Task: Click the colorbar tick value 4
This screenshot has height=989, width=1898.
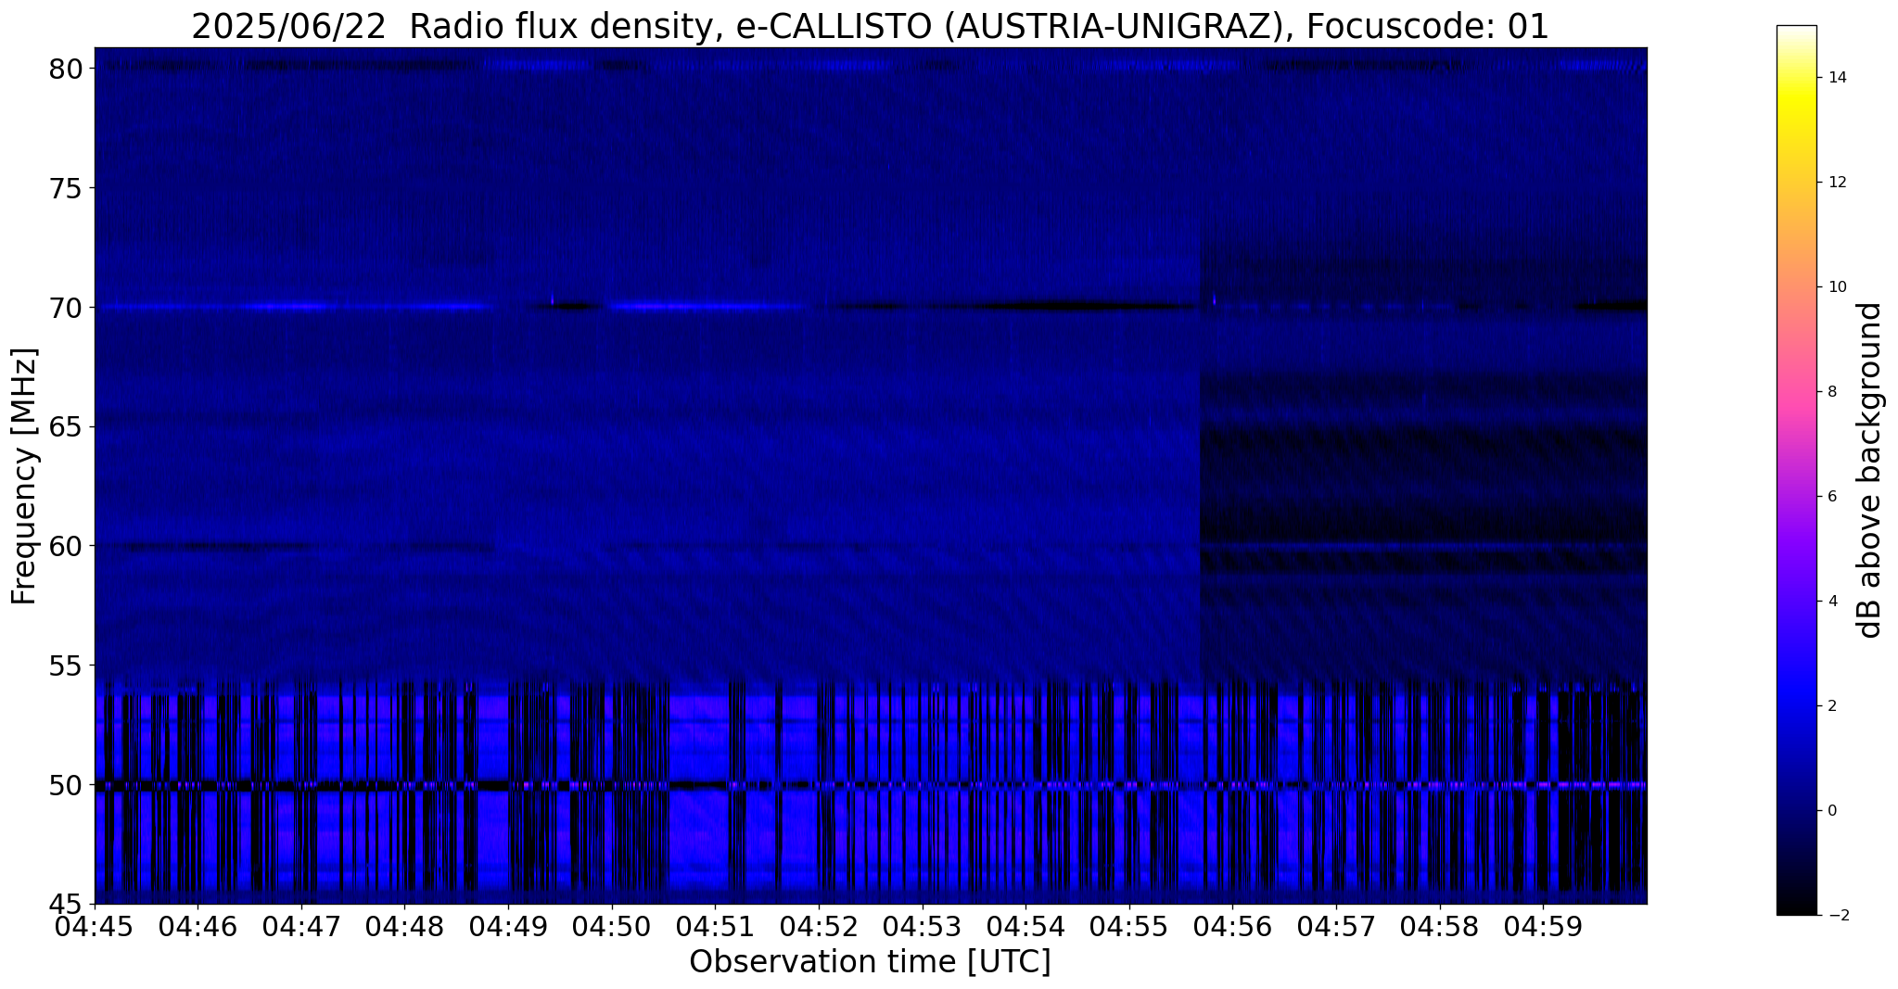Action: 1830,602
